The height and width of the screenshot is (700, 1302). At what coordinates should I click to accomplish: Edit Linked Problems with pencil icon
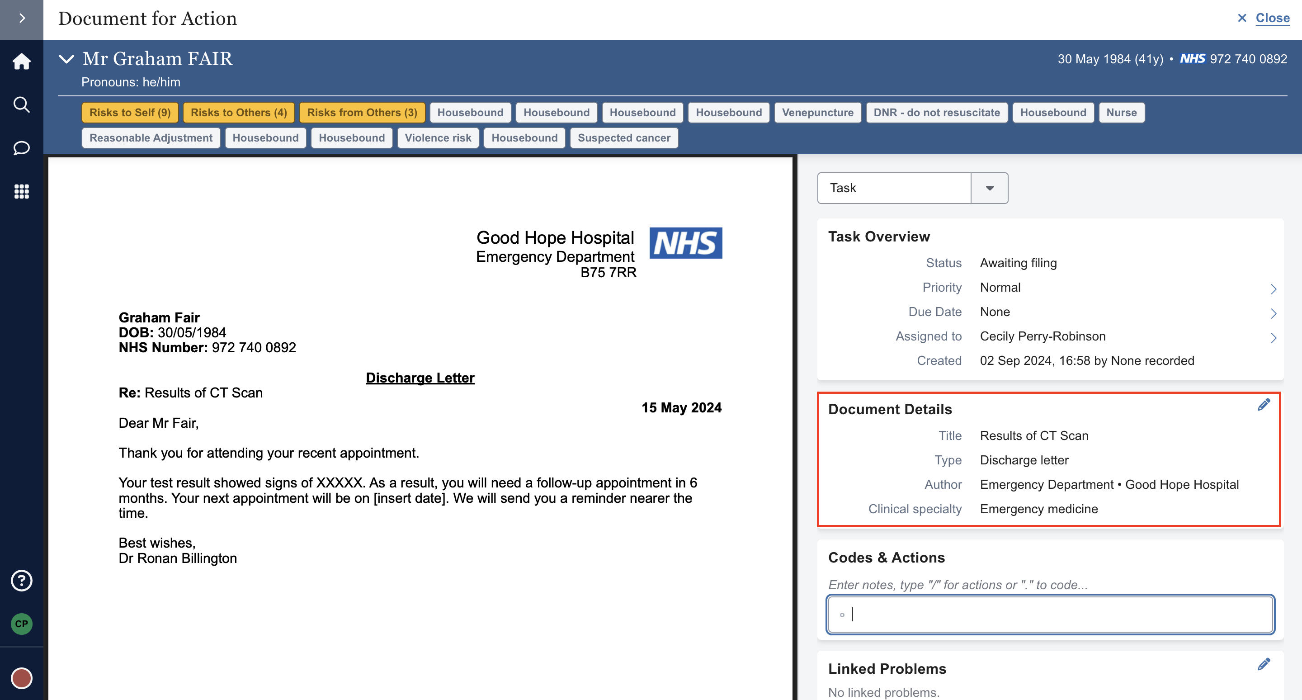[x=1263, y=665]
